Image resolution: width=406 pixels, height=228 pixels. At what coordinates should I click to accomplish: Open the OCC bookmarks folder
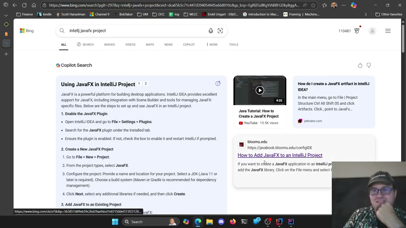coord(158,14)
